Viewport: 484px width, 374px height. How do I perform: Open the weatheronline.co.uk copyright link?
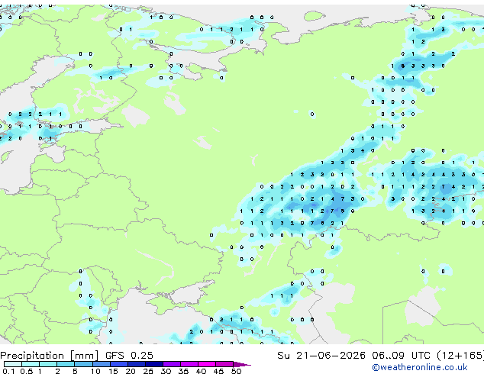420,367
